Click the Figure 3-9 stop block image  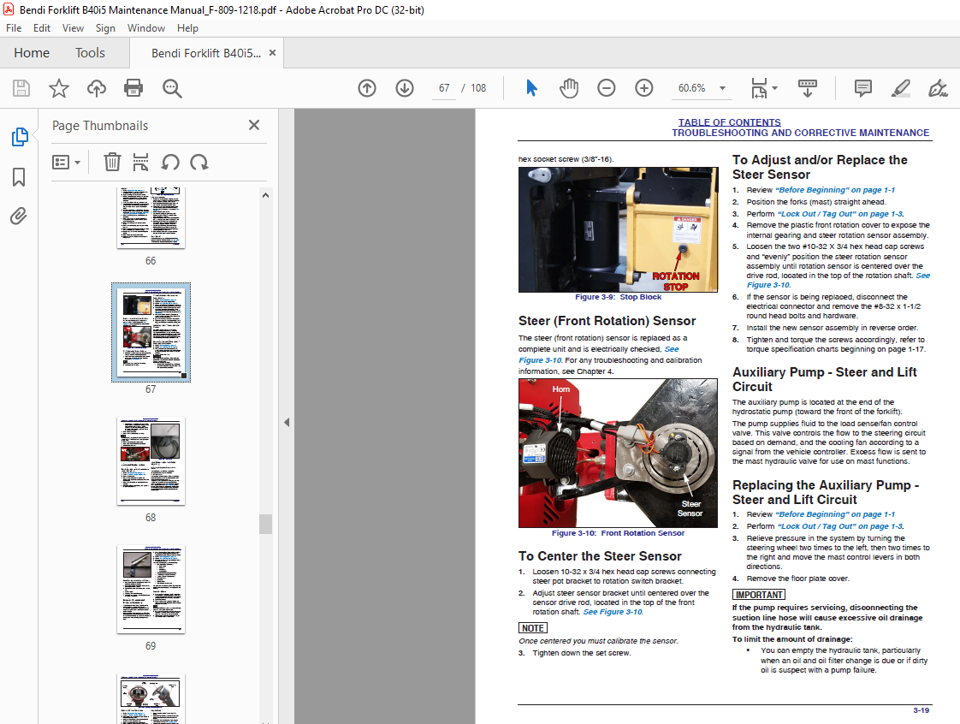(x=618, y=229)
